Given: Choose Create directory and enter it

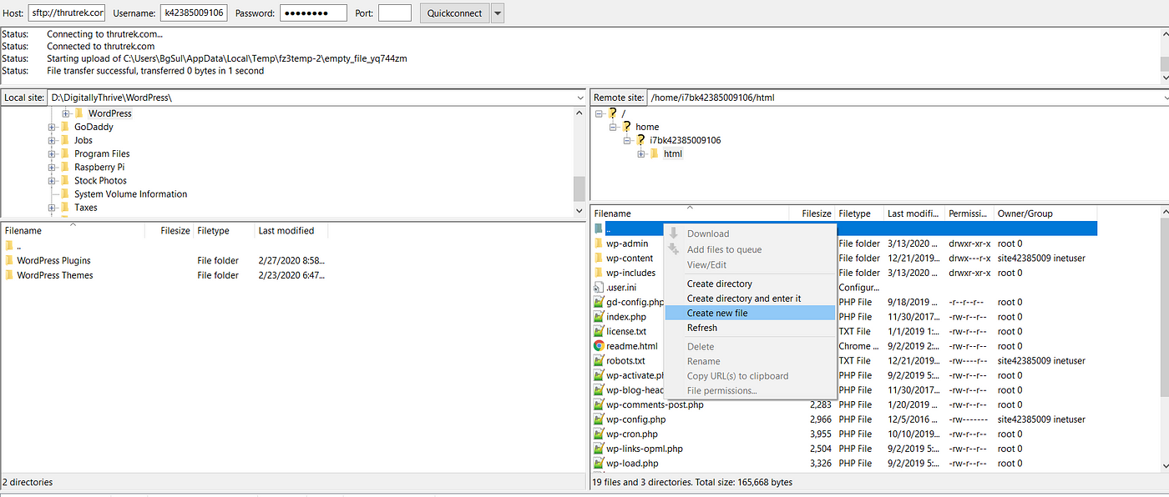Looking at the screenshot, I should point(743,299).
